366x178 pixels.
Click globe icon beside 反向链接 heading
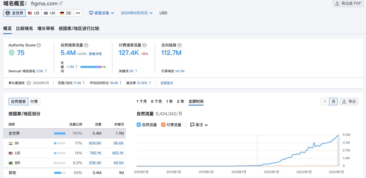tap(179, 45)
